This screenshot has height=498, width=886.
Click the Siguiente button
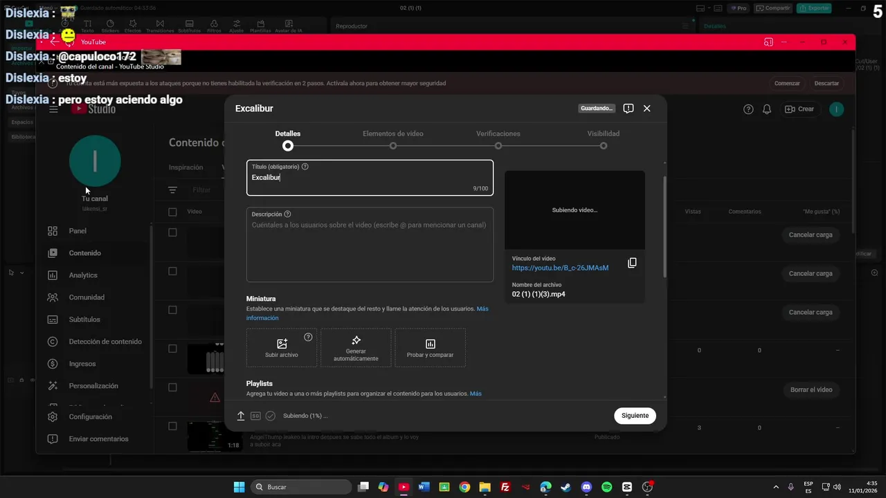[x=635, y=416]
